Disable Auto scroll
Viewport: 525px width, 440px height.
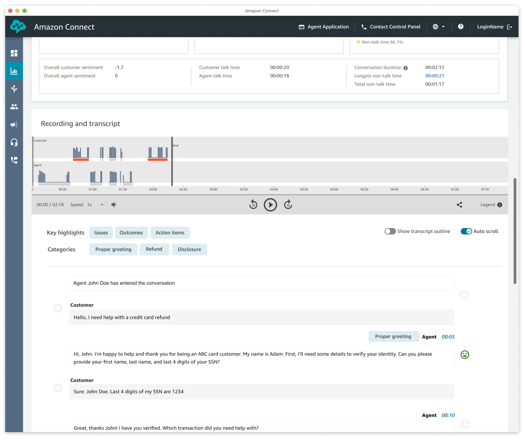(467, 231)
